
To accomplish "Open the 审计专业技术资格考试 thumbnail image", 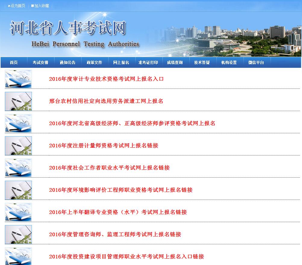I will click(18, 79).
